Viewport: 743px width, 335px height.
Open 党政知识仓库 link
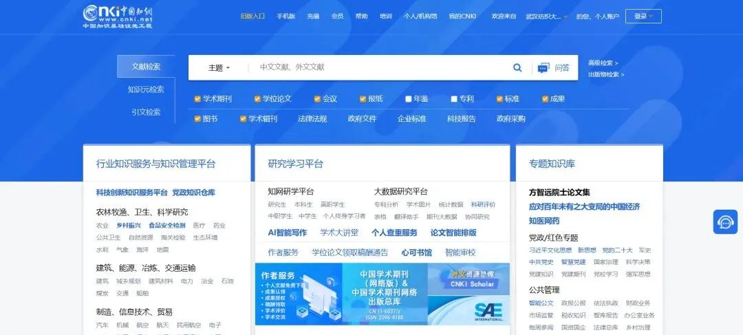[194, 193]
